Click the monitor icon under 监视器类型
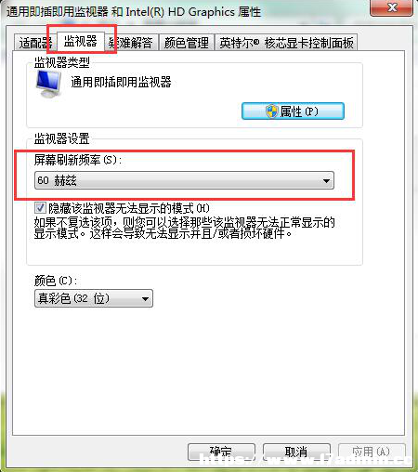The image size is (418, 472). 48,84
